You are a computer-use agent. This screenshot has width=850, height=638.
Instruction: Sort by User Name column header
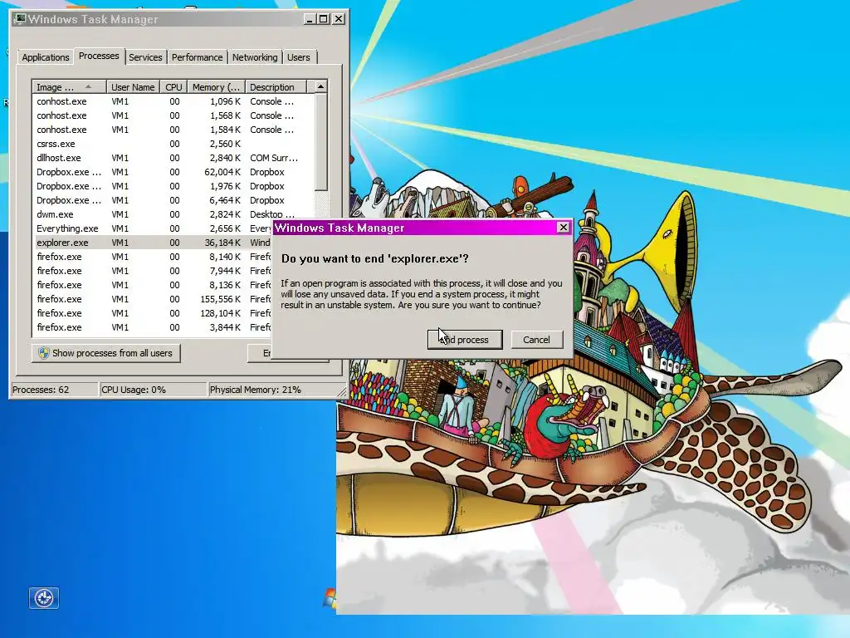pos(133,86)
